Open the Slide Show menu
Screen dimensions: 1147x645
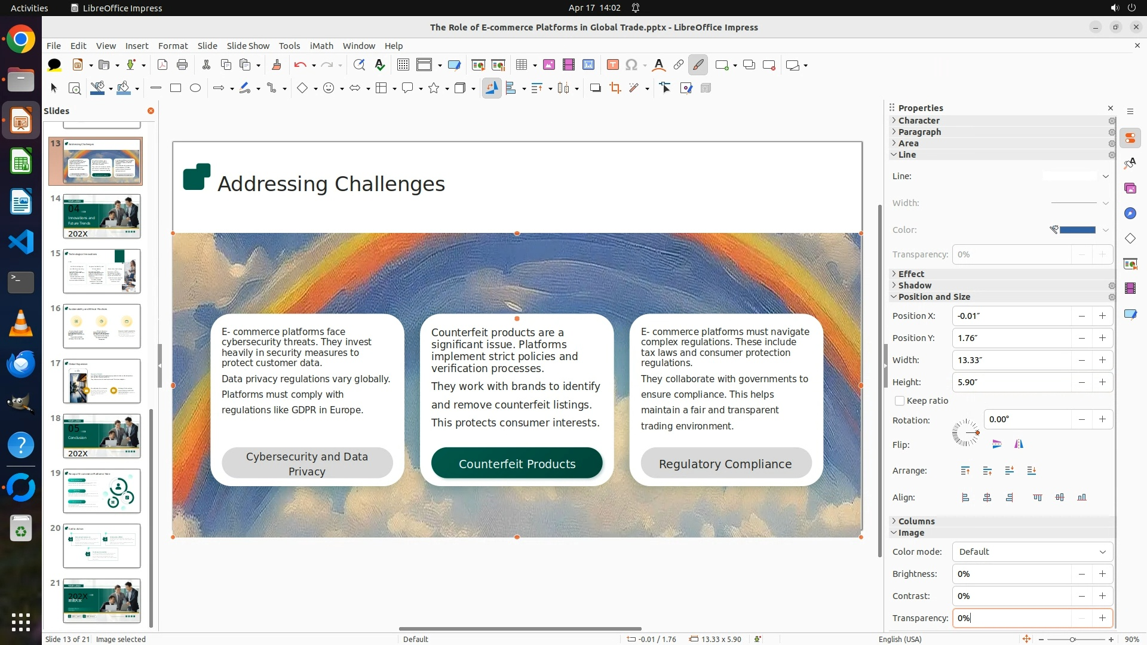248,46
